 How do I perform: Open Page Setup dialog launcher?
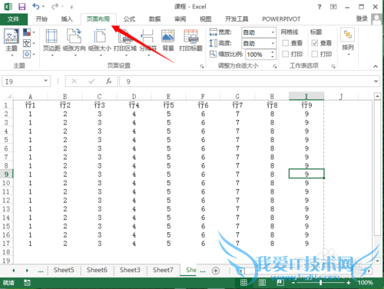pos(202,66)
